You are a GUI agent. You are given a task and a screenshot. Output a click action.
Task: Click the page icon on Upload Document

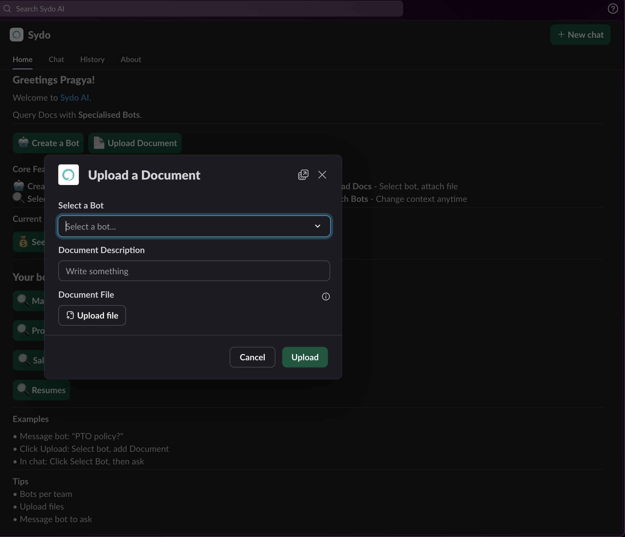coord(99,143)
